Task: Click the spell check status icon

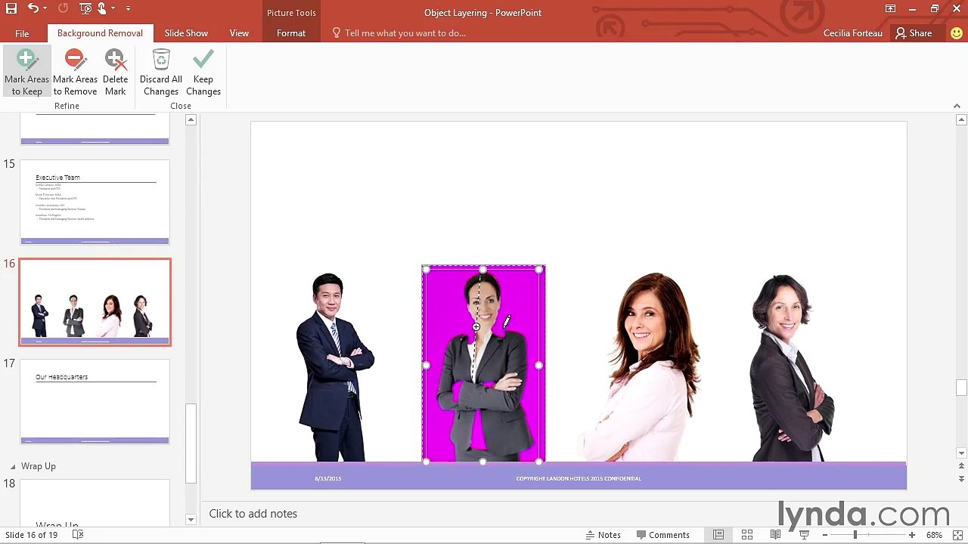Action: [77, 535]
